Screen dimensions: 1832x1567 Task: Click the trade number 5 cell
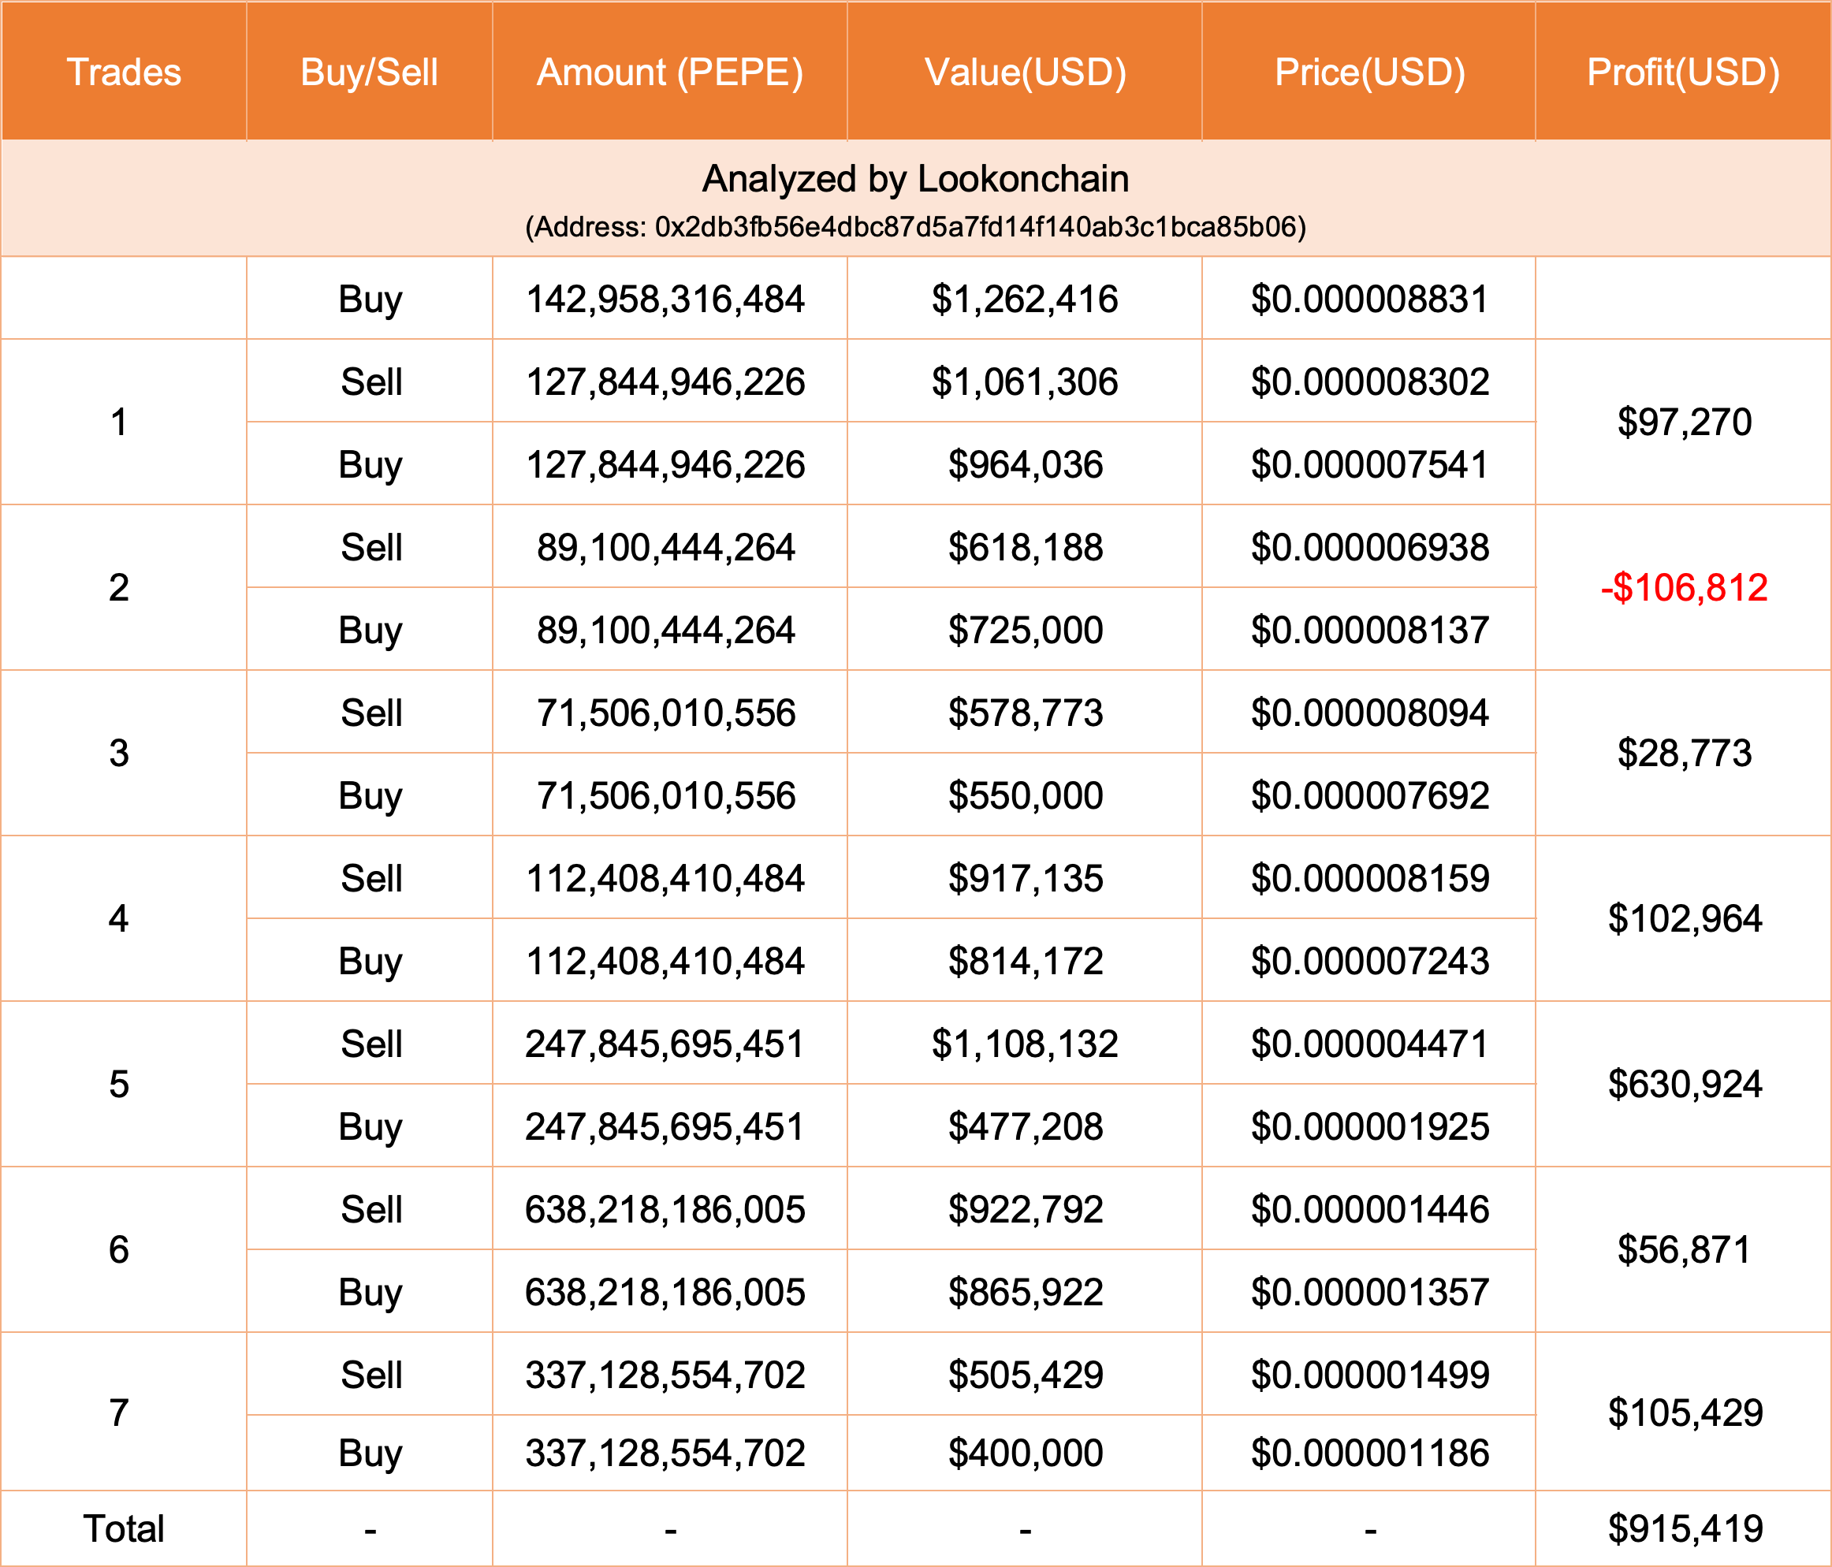[x=119, y=1084]
